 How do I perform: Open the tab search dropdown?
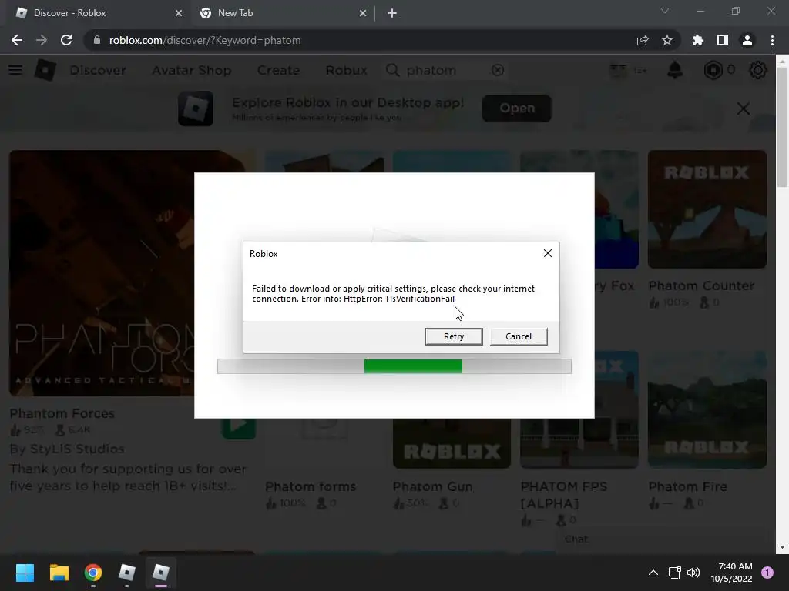(664, 11)
